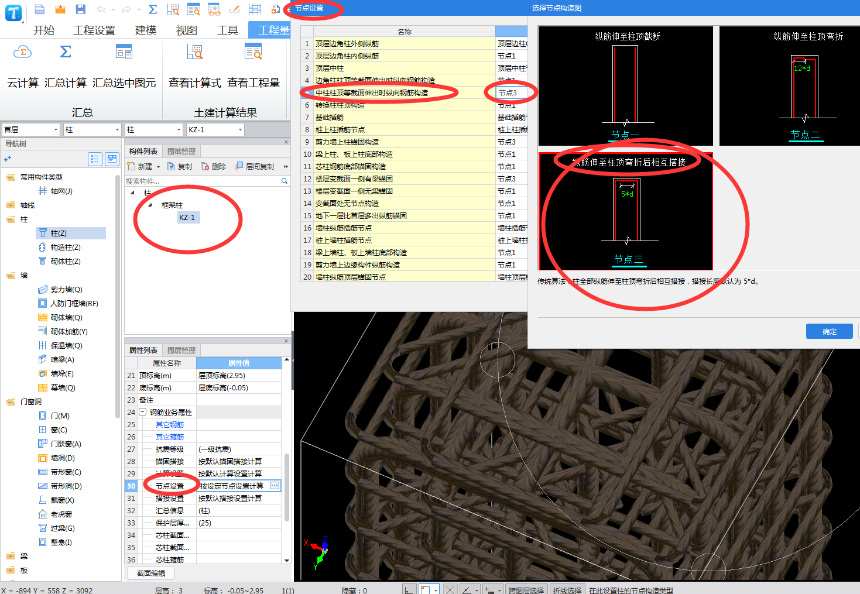Open the 工程设置 ribbon tab
Image resolution: width=860 pixels, height=594 pixels.
coord(94,30)
